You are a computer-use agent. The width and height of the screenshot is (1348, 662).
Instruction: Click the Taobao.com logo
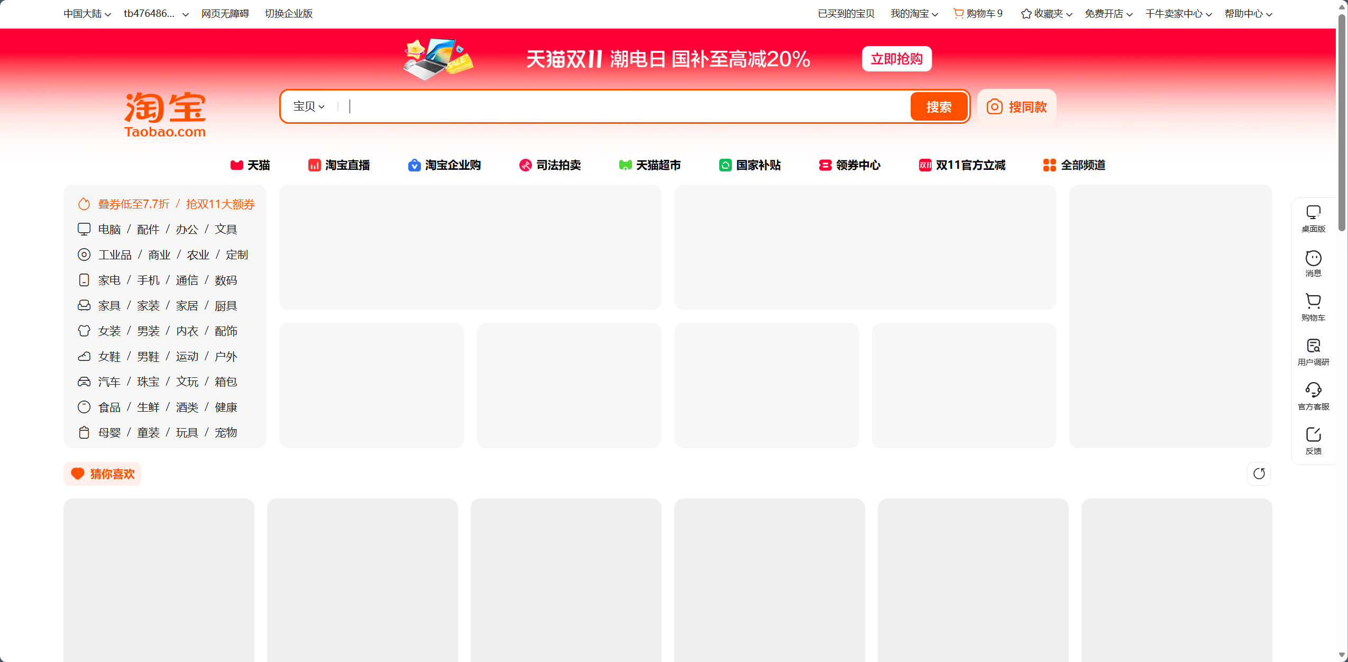(x=165, y=115)
